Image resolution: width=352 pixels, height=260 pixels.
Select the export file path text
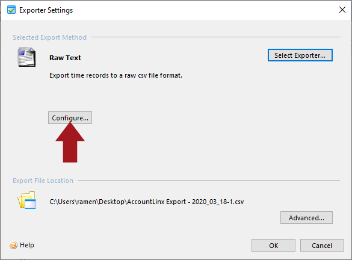pyautogui.click(x=147, y=202)
